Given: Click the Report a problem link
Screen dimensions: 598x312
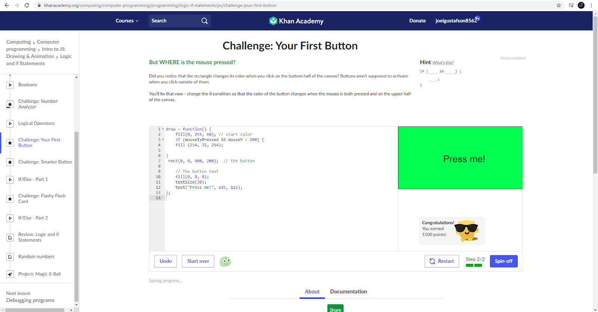Looking at the screenshot, I should click(513, 58).
